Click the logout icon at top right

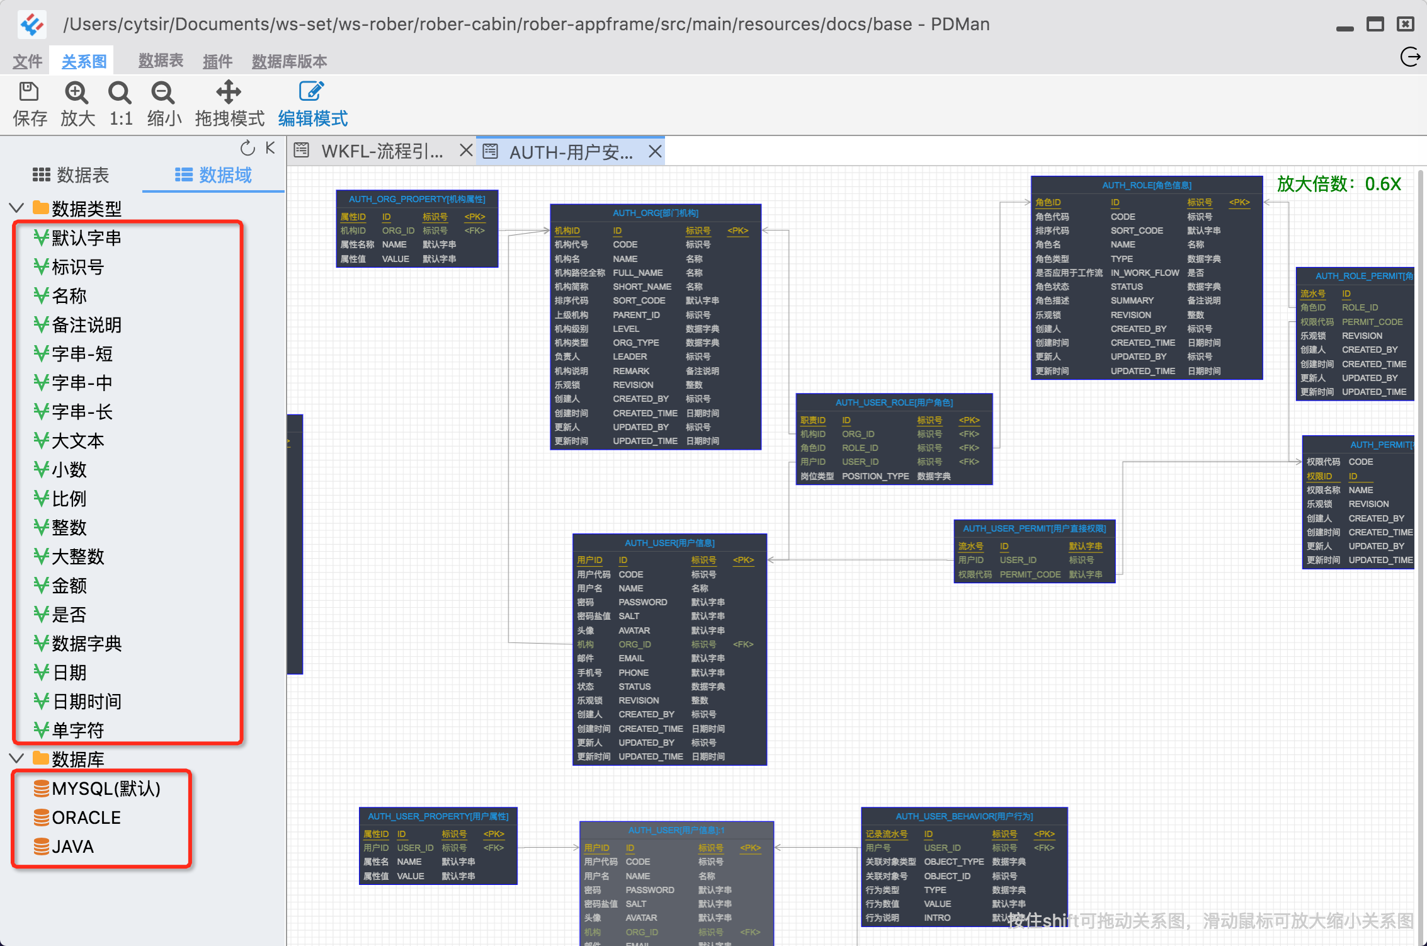click(x=1409, y=57)
